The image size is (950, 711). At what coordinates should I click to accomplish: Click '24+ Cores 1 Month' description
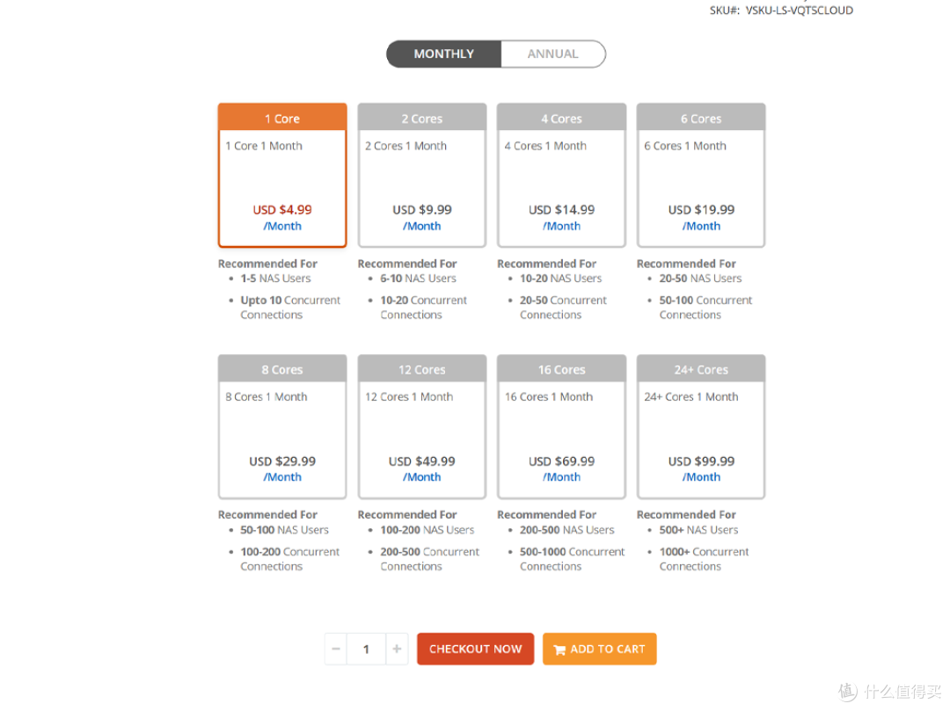[x=691, y=397]
